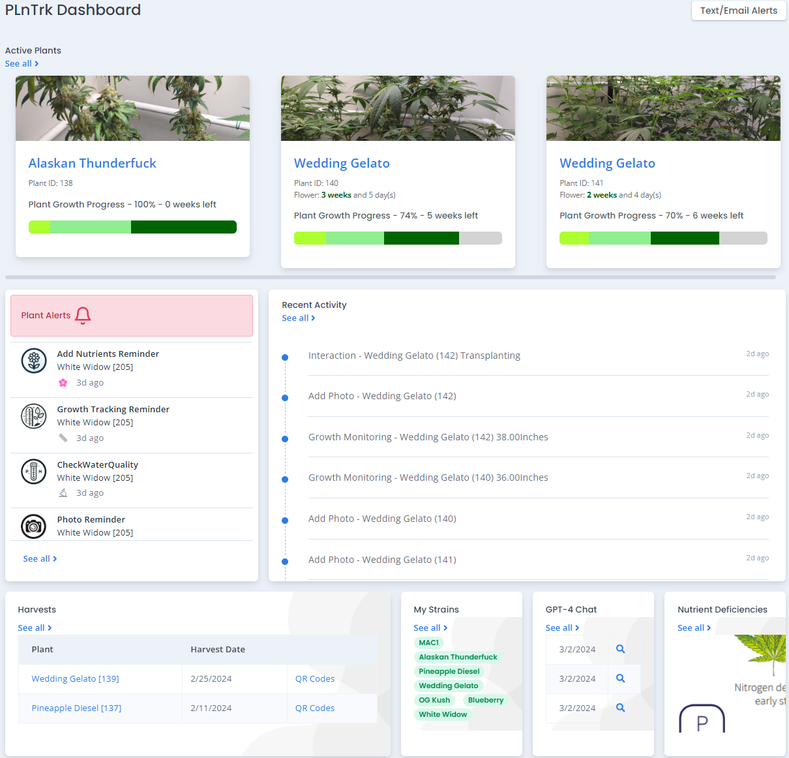The width and height of the screenshot is (789, 758).
Task: Click the growth progress bar for plant 140
Action: [x=398, y=237]
